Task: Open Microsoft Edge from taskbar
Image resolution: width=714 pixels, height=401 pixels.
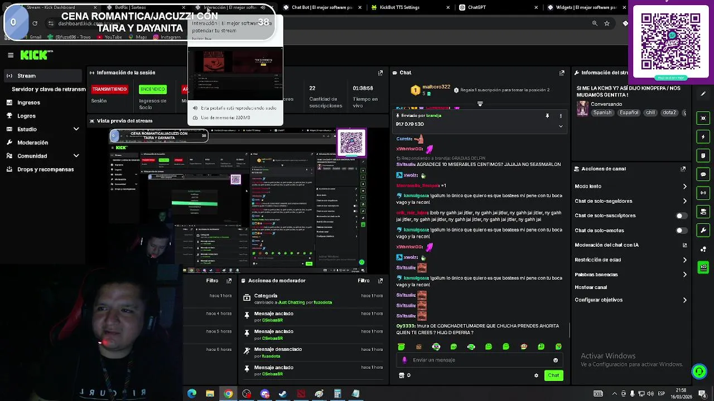Action: [x=192, y=394]
